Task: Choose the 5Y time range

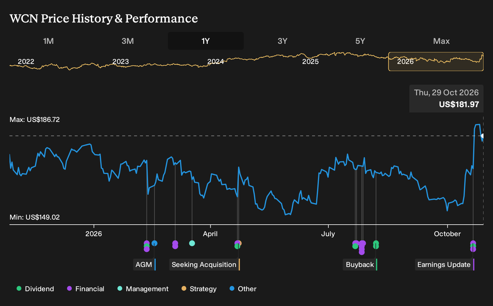Action: tap(360, 41)
